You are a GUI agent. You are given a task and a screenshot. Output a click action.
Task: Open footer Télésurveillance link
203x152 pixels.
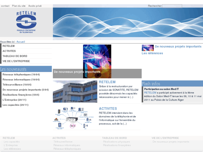tap(63, 142)
